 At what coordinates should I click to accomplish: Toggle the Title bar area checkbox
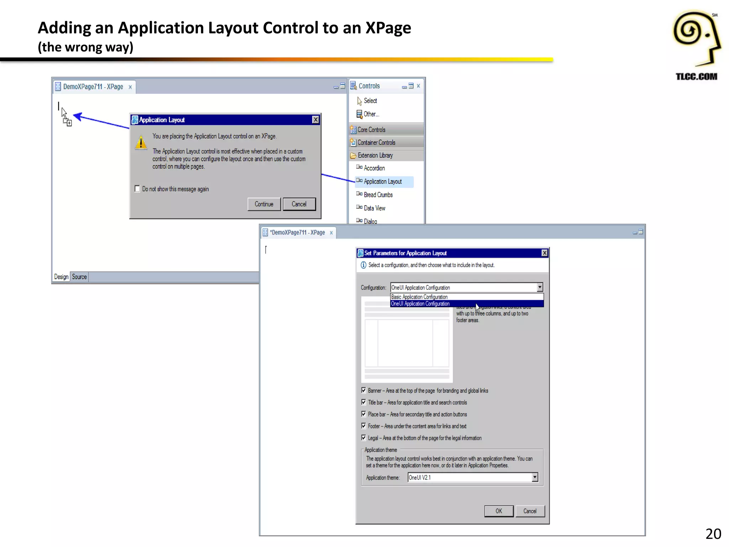click(x=363, y=402)
